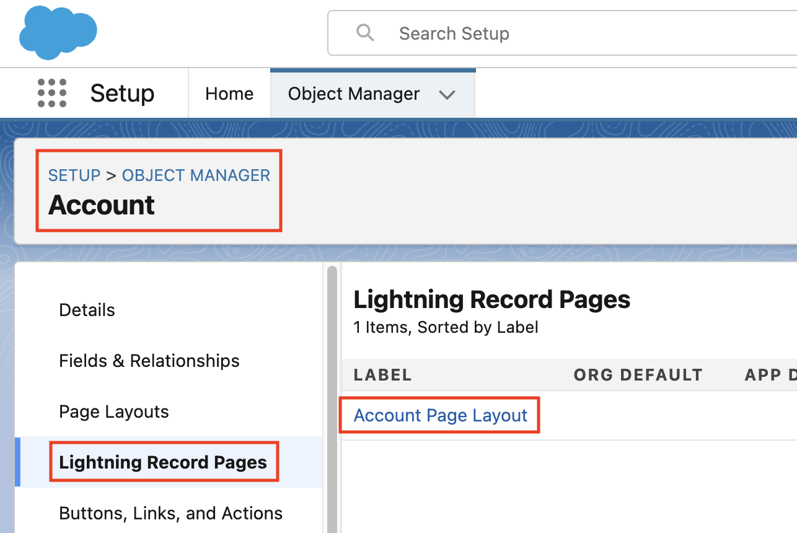Open Fields & Relationships section

[149, 361]
